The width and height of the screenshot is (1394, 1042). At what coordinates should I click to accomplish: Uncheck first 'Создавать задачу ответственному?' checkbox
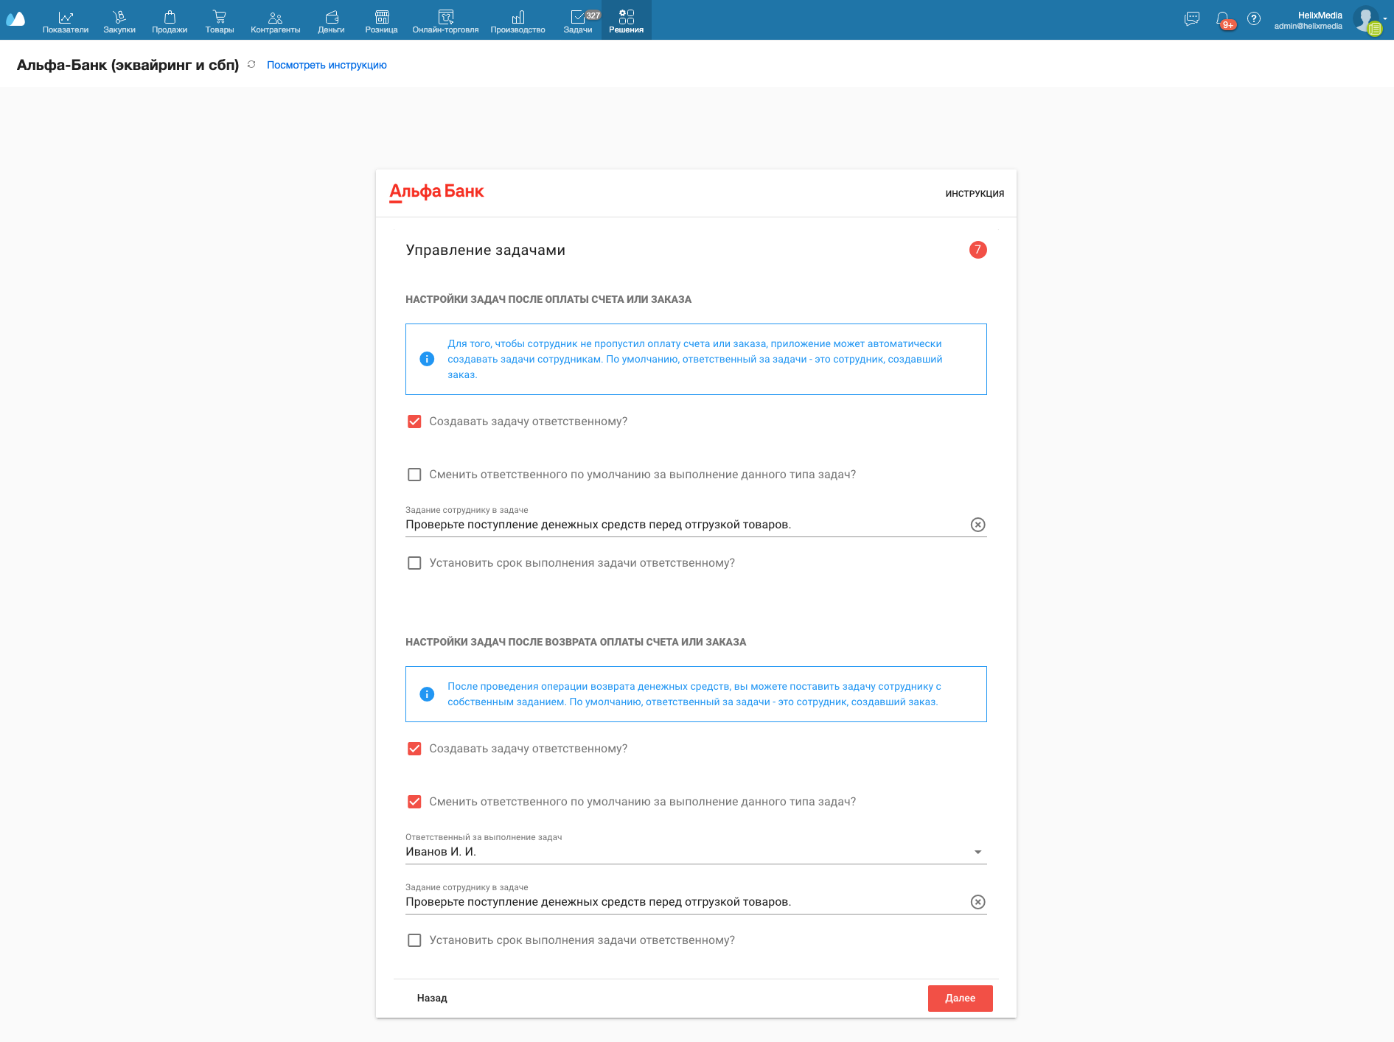click(x=414, y=422)
